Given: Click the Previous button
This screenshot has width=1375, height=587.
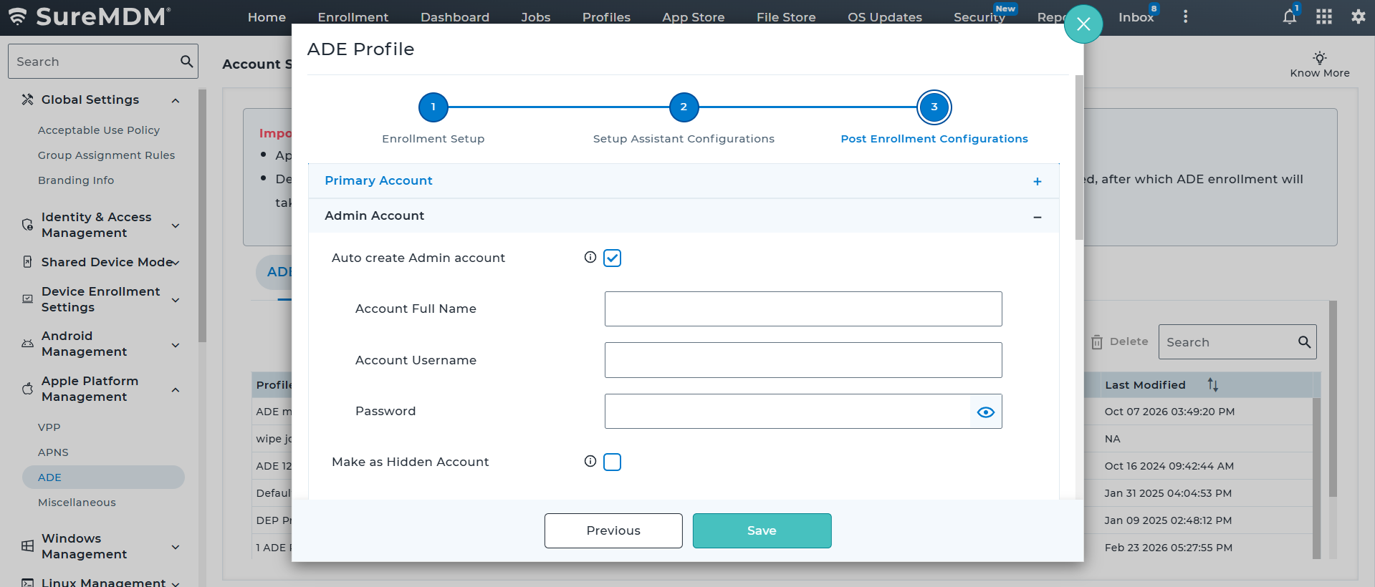Looking at the screenshot, I should pyautogui.click(x=613, y=530).
